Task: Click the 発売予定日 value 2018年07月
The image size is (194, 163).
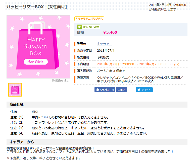Action: pyautogui.click(x=106, y=51)
